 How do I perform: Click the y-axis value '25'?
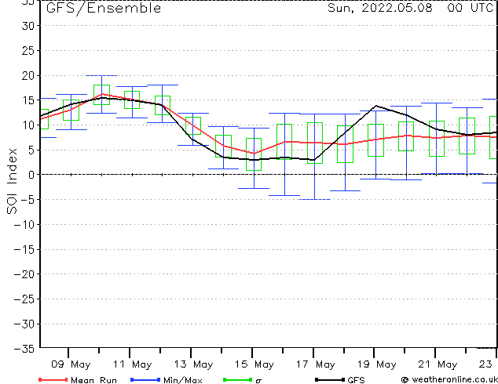[x=28, y=51]
